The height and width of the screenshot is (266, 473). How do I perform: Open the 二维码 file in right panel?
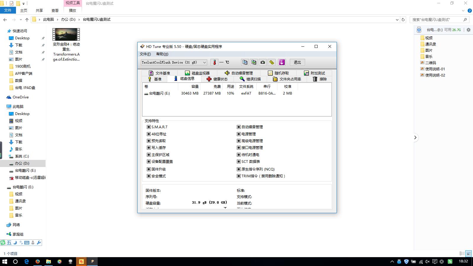(430, 63)
